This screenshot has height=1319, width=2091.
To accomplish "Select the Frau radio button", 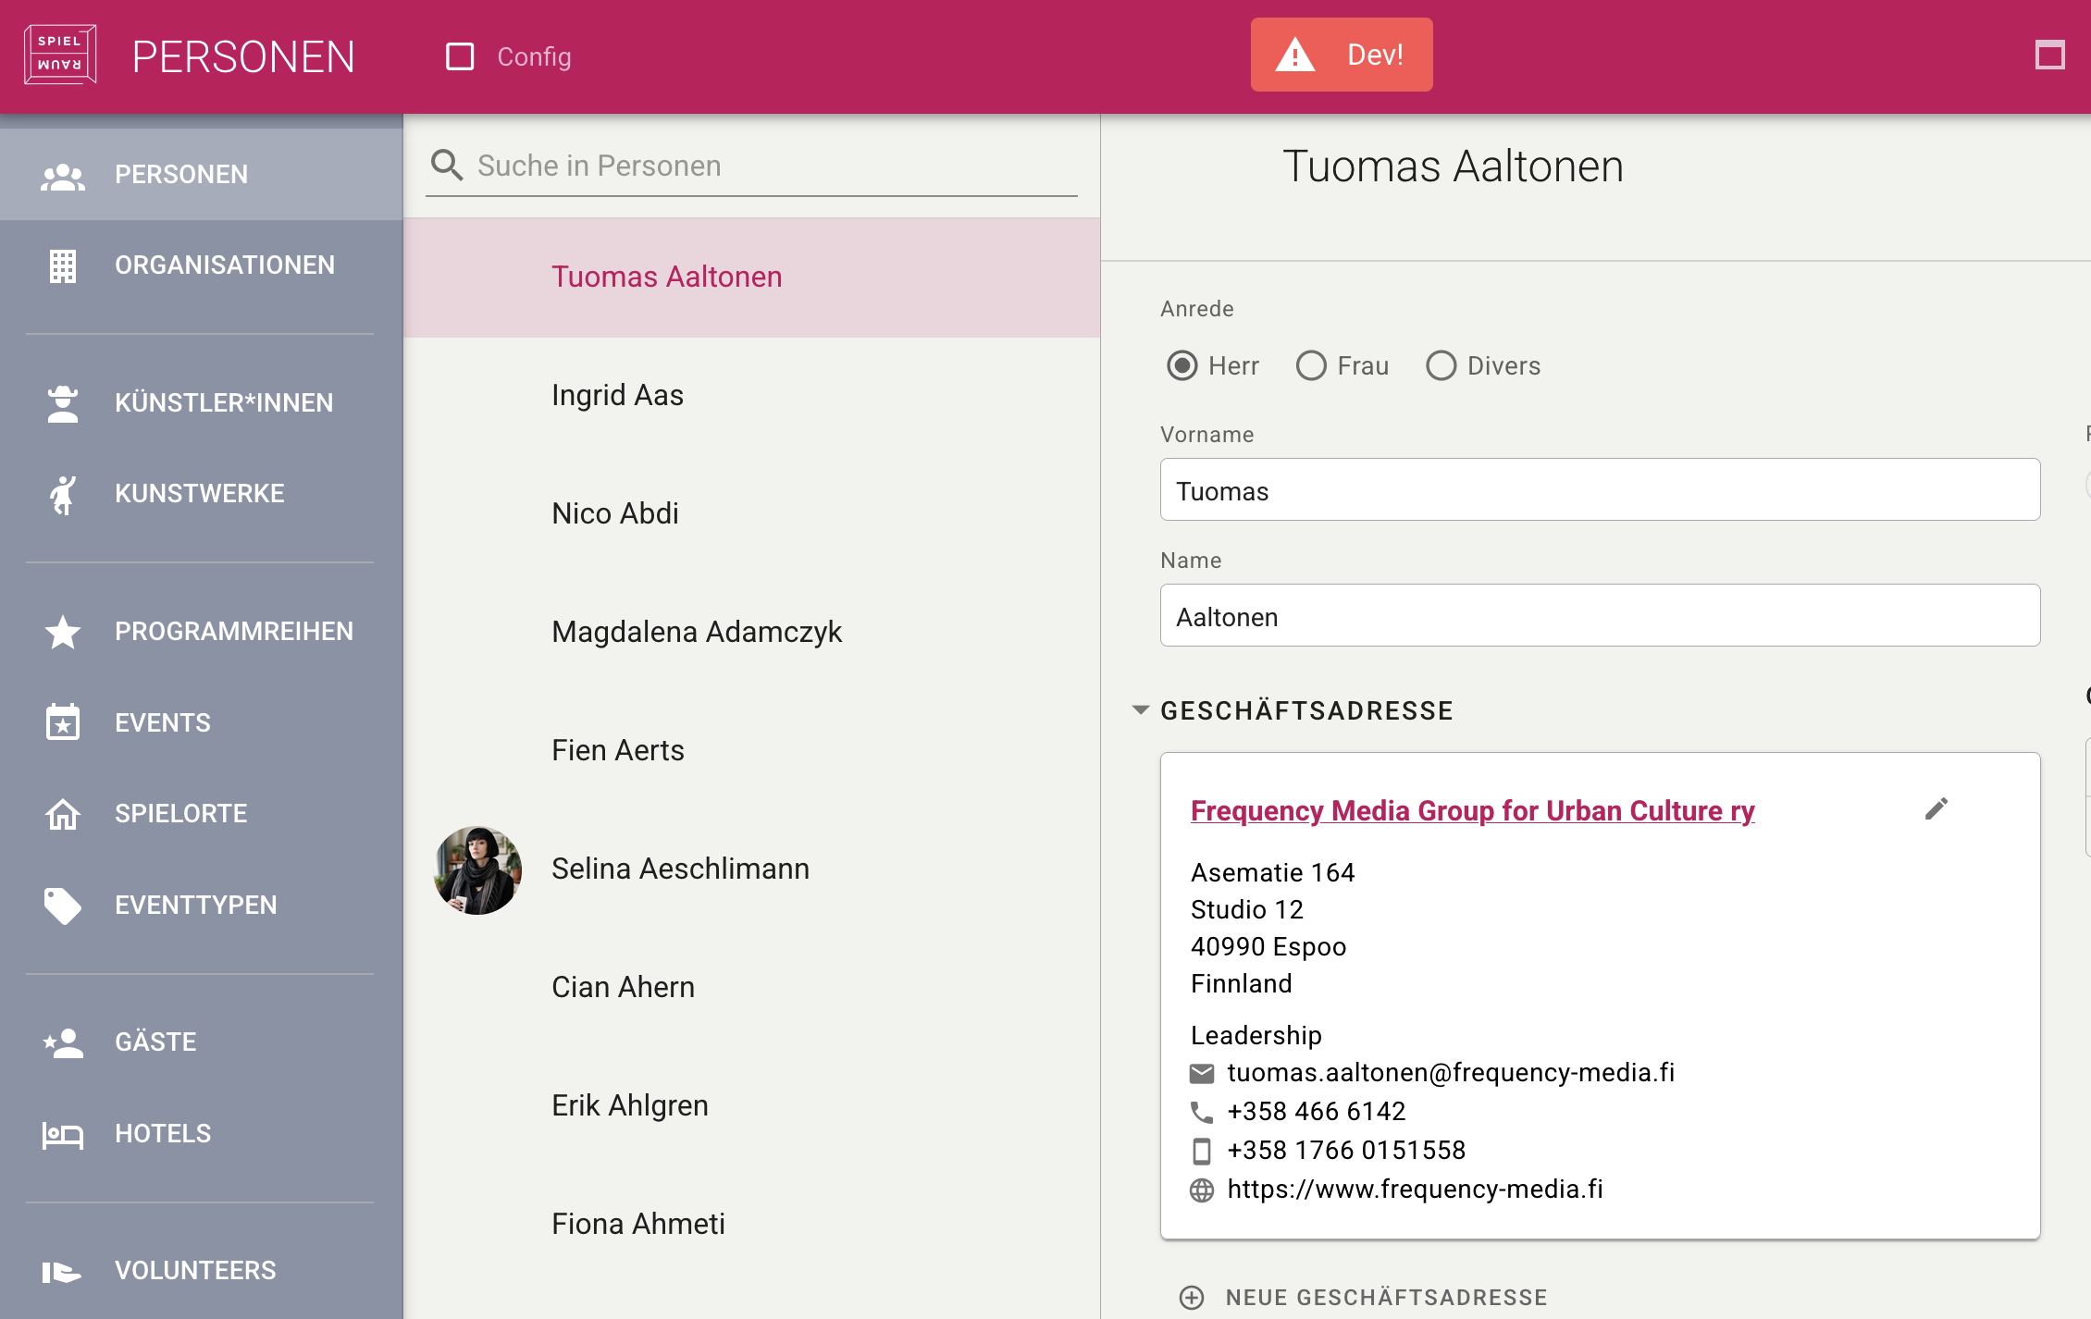I will (1311, 365).
